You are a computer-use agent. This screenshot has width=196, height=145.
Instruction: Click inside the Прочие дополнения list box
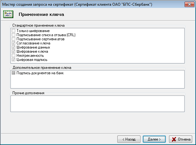tap(97, 104)
